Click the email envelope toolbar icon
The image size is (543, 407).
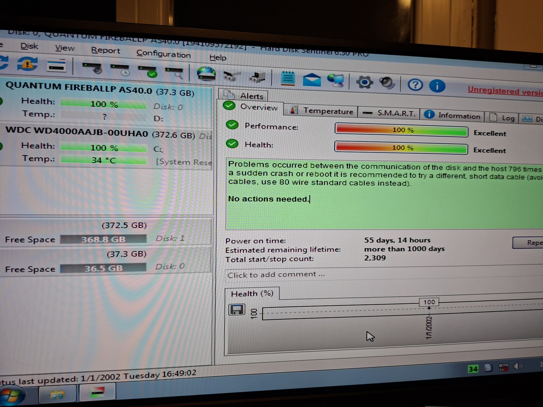click(311, 80)
